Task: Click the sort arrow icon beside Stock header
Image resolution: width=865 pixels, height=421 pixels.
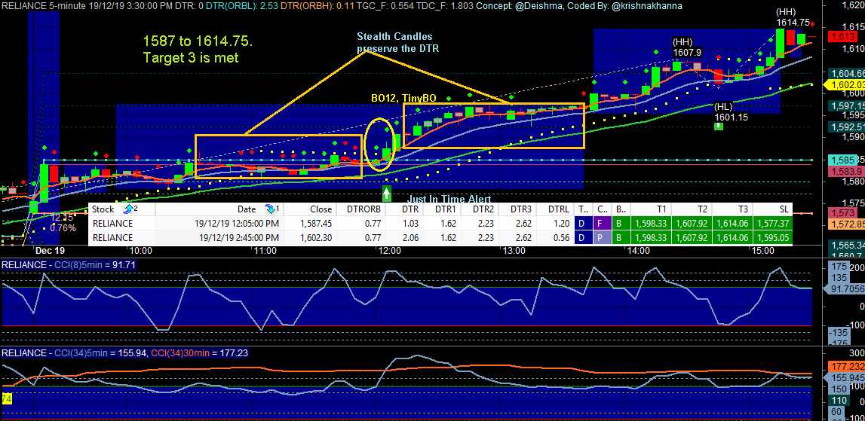Action: [x=130, y=209]
